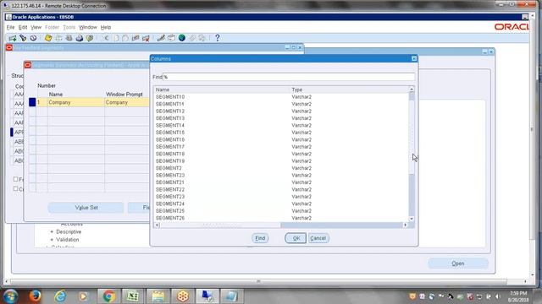Image resolution: width=542 pixels, height=304 pixels.
Task: Click the Folder Tools toolbar icon
Action: pos(202,38)
